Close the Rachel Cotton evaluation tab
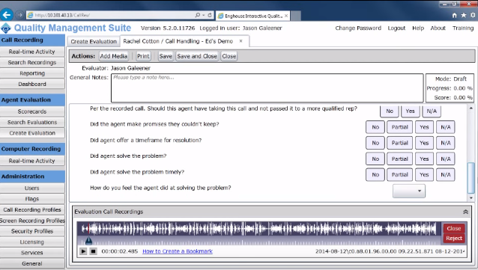Viewport: 478px width, 270px height. [x=240, y=41]
